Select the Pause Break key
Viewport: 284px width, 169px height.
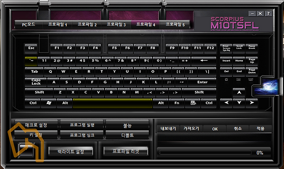(x=252, y=48)
